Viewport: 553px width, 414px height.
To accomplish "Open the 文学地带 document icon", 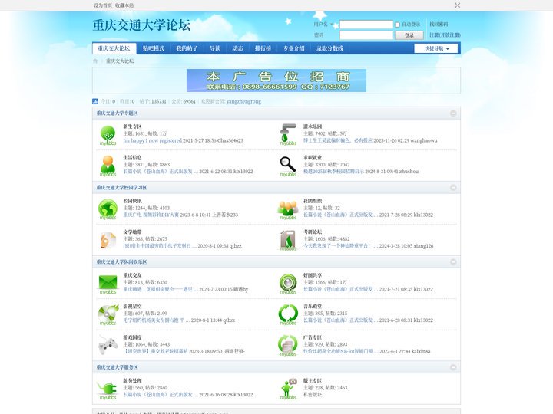I will pyautogui.click(x=108, y=240).
